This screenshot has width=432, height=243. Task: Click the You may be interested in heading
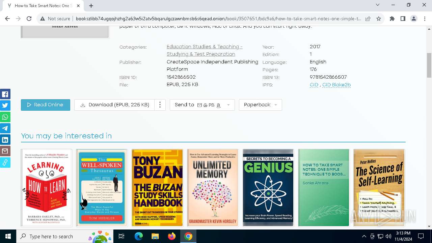[x=66, y=136]
